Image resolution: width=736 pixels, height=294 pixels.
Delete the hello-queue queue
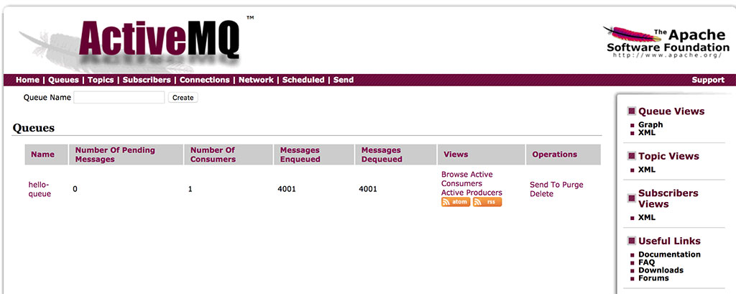tap(542, 193)
